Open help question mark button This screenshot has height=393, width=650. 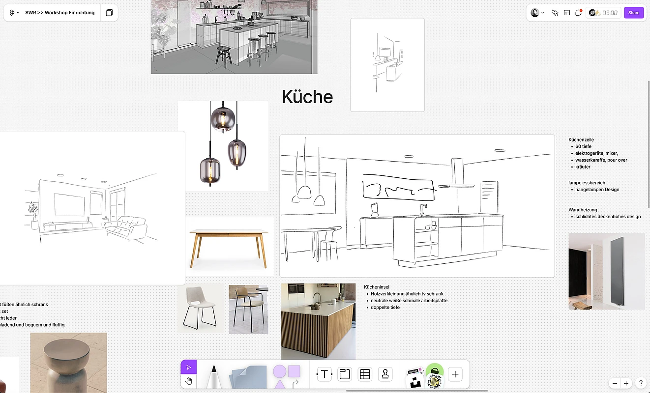(x=640, y=383)
